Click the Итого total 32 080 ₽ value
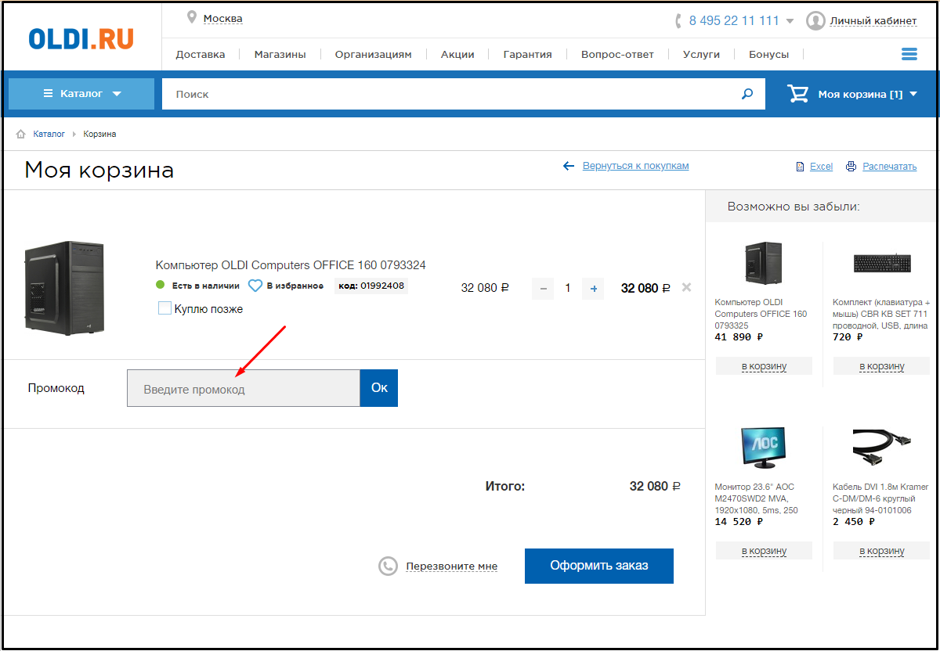This screenshot has height=651, width=940. (x=655, y=487)
